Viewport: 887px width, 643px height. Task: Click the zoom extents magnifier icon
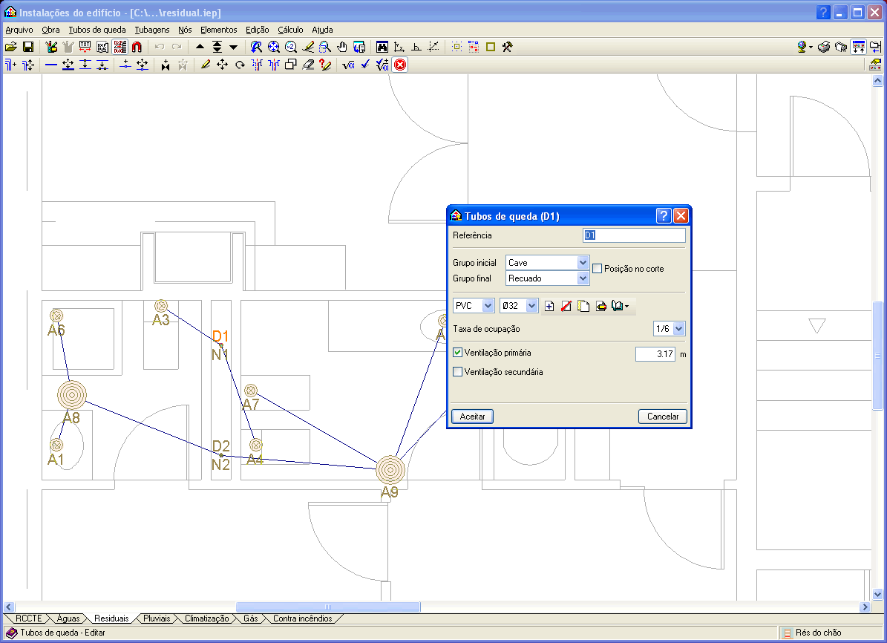coord(274,47)
